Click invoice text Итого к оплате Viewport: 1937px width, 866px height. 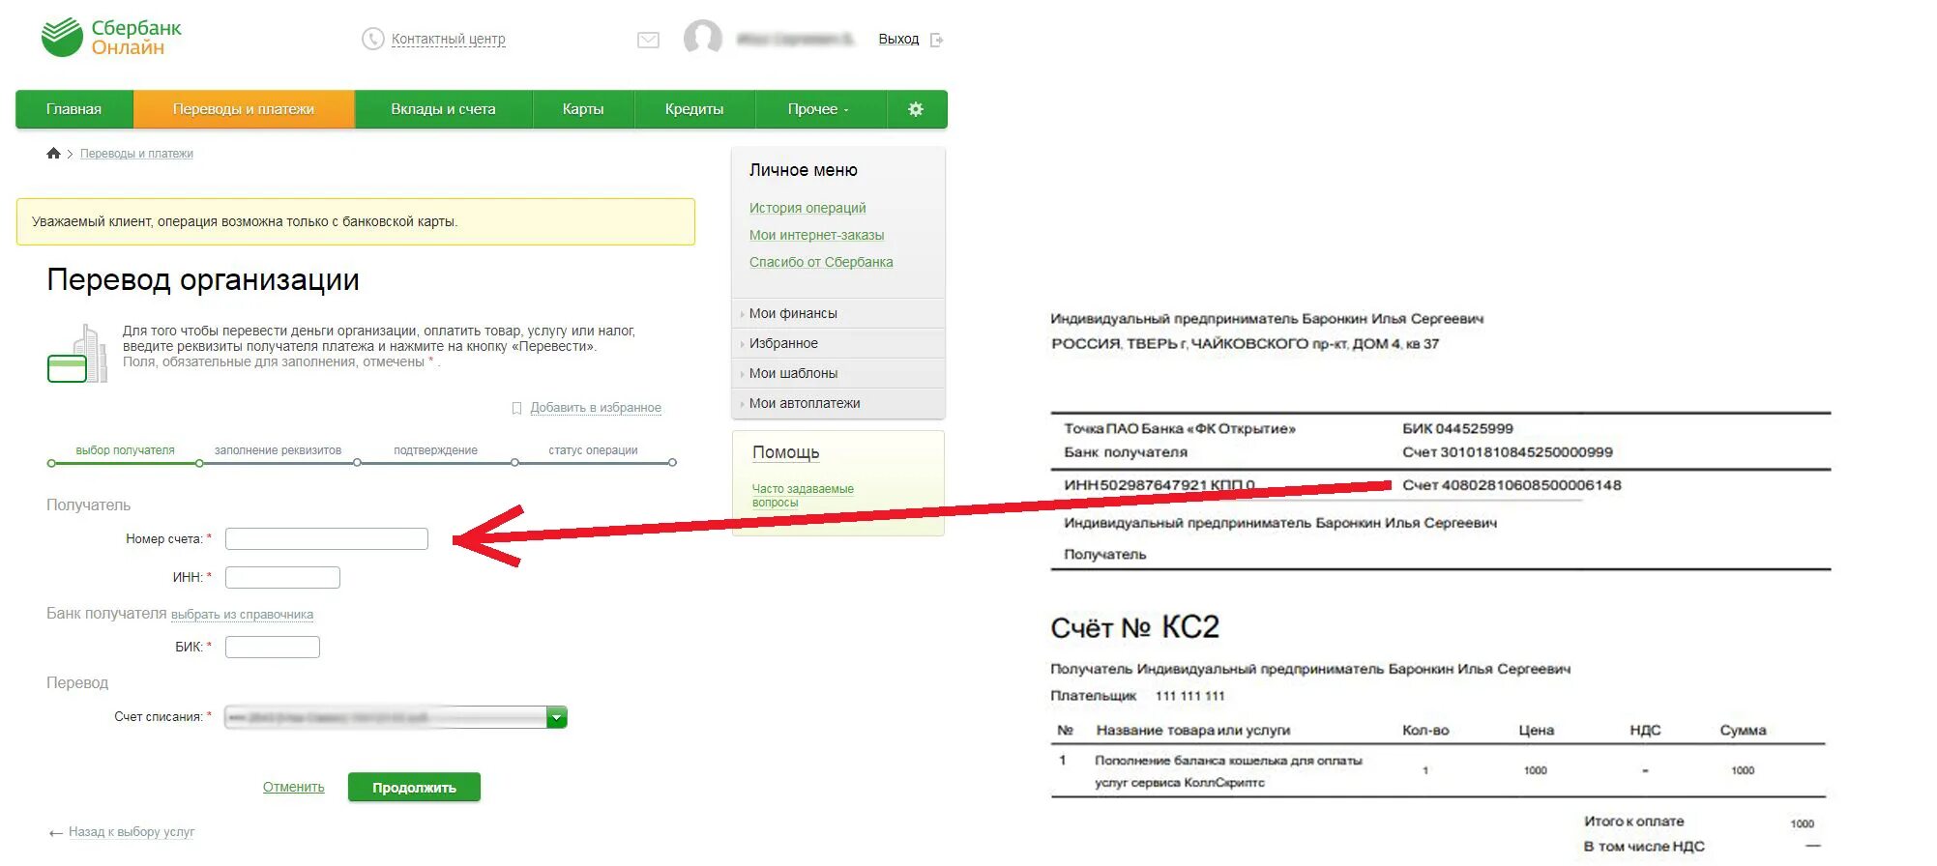[x=1633, y=822]
